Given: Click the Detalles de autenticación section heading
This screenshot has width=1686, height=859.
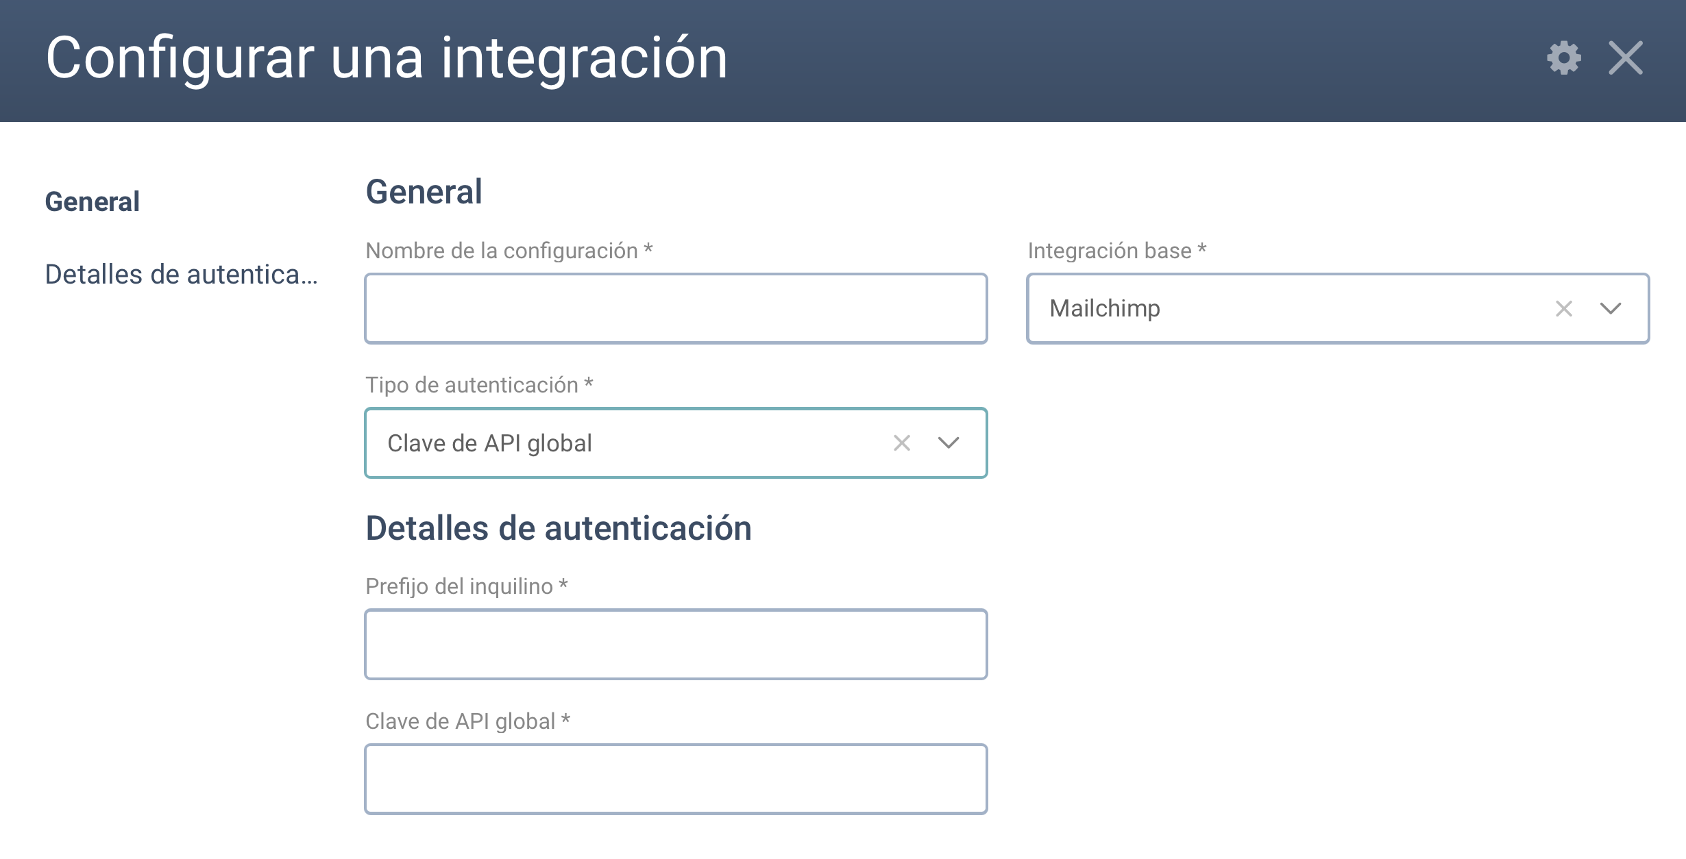Looking at the screenshot, I should click(x=559, y=529).
